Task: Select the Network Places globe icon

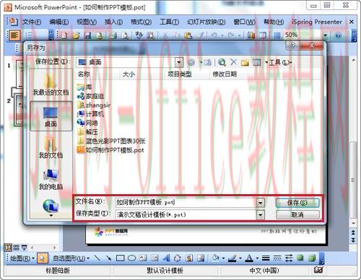Action: (x=51, y=206)
